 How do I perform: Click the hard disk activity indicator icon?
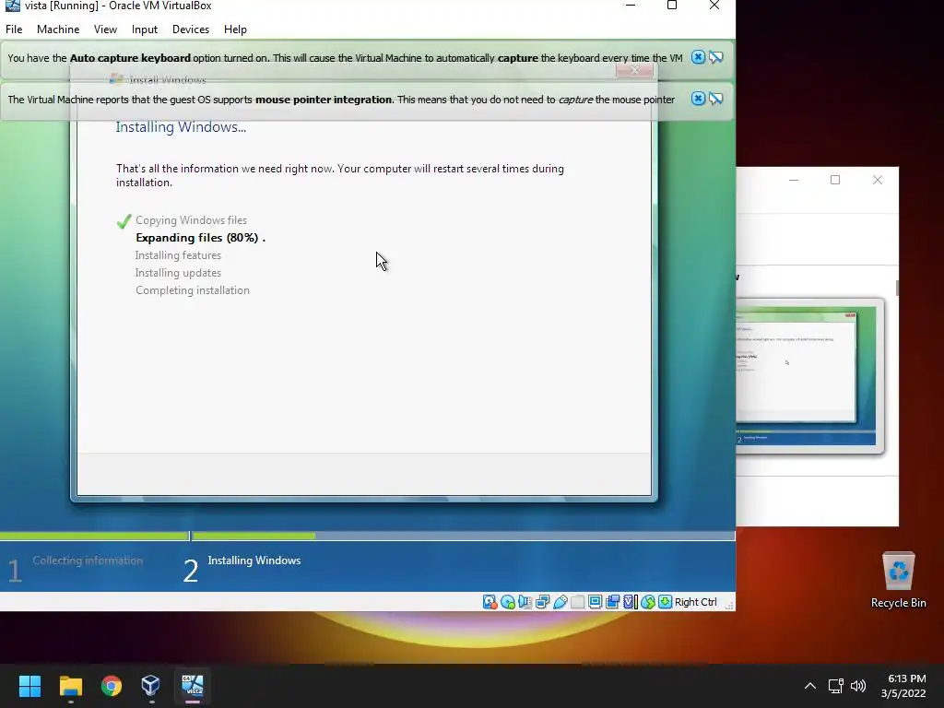pyautogui.click(x=490, y=602)
